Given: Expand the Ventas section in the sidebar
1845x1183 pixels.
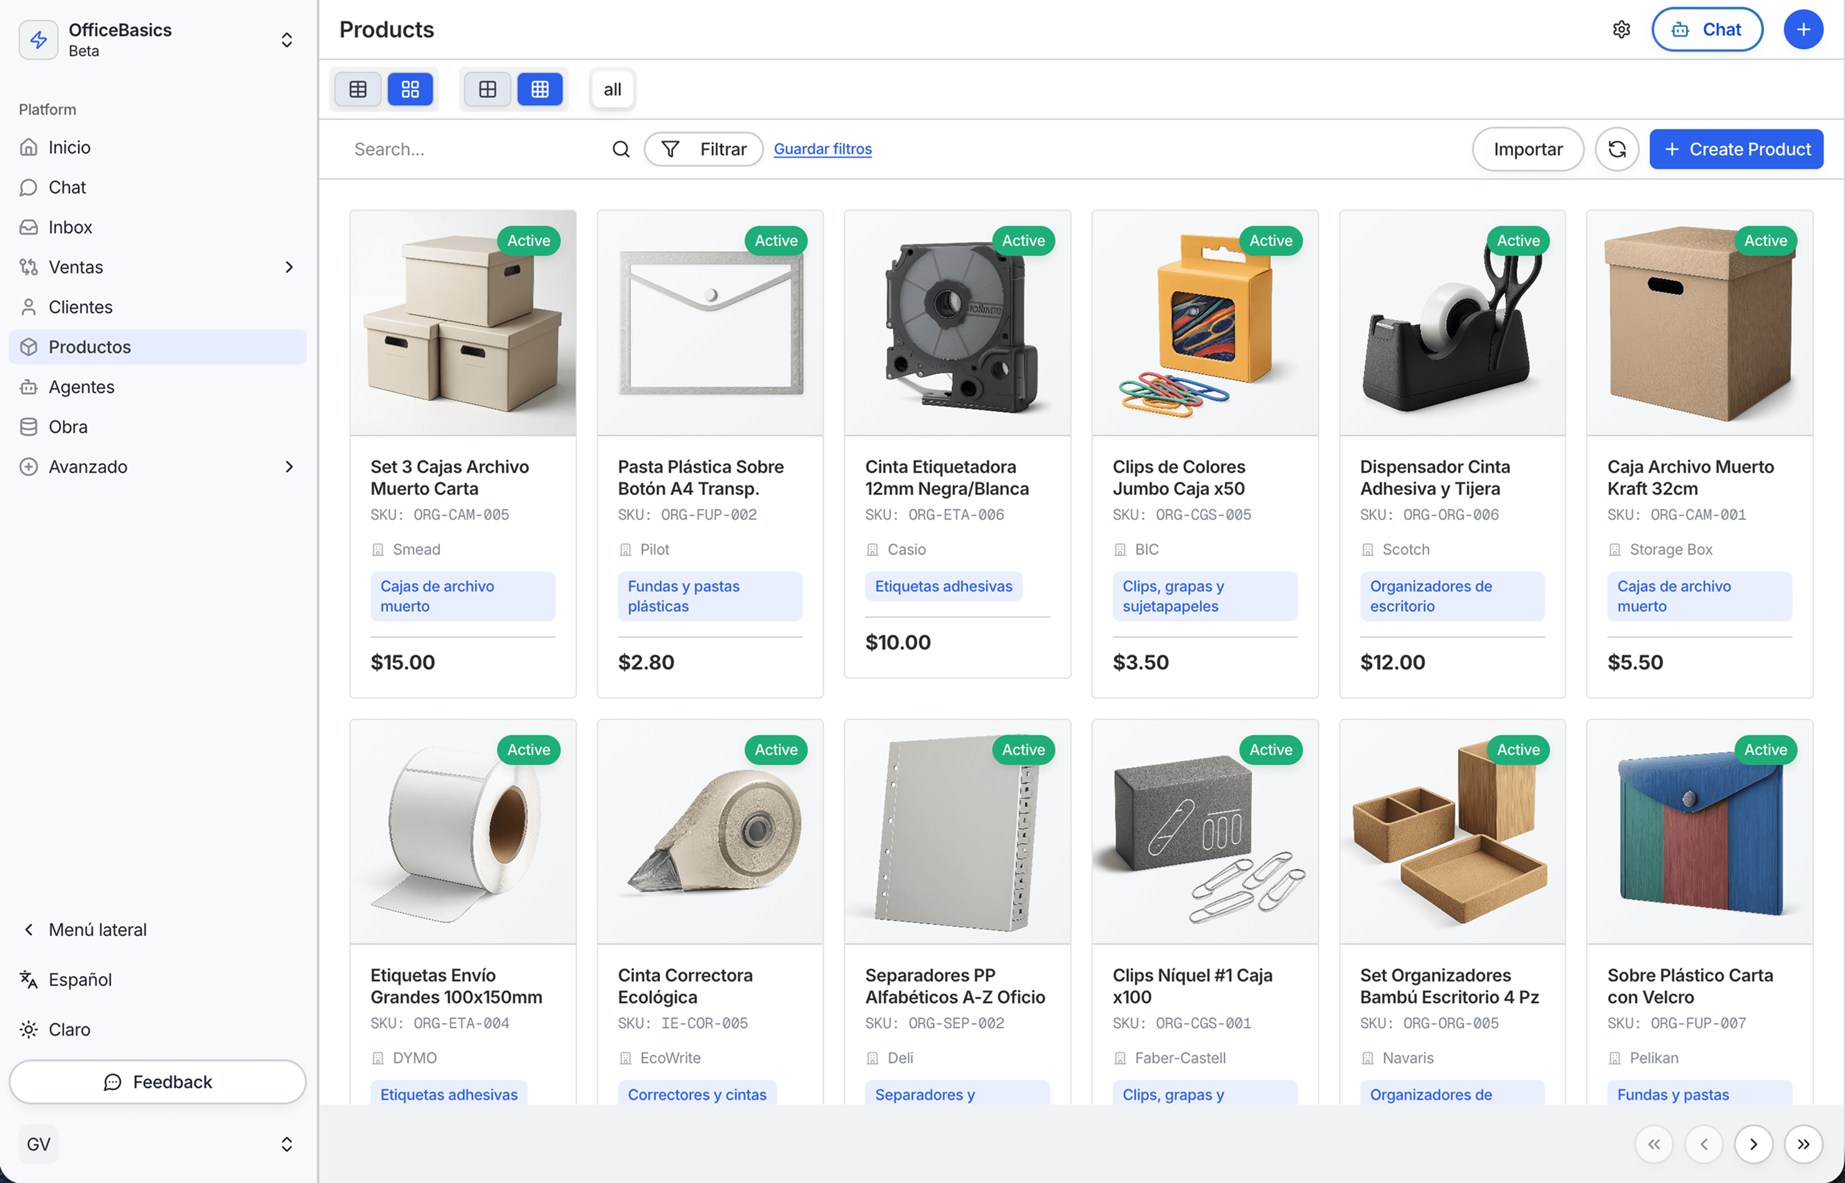Looking at the screenshot, I should click(x=289, y=266).
